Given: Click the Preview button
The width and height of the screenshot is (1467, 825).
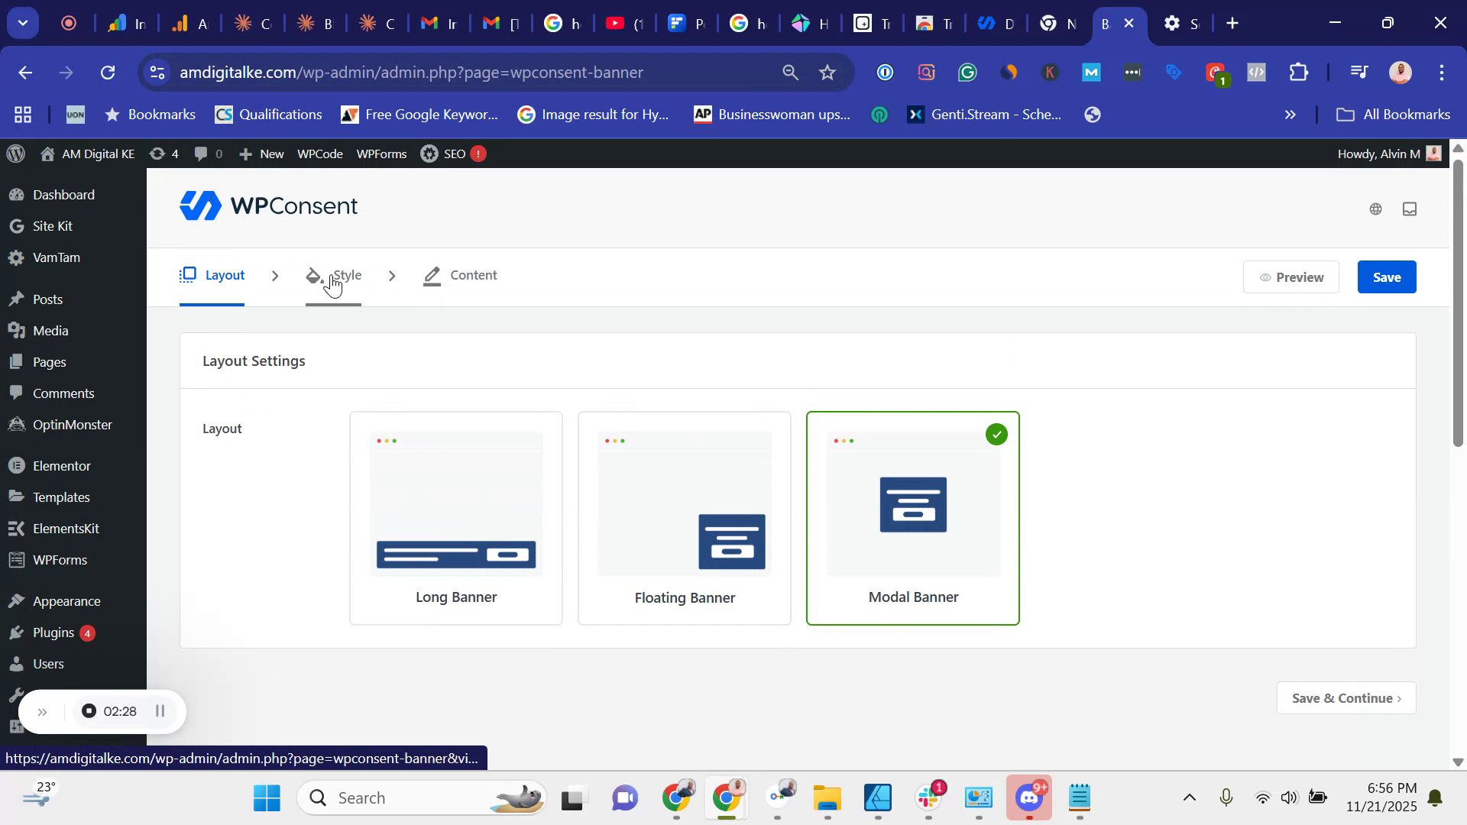Looking at the screenshot, I should (x=1291, y=277).
